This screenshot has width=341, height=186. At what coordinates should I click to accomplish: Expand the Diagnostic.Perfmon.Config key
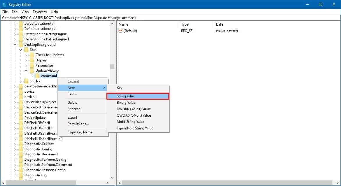pos(15,160)
